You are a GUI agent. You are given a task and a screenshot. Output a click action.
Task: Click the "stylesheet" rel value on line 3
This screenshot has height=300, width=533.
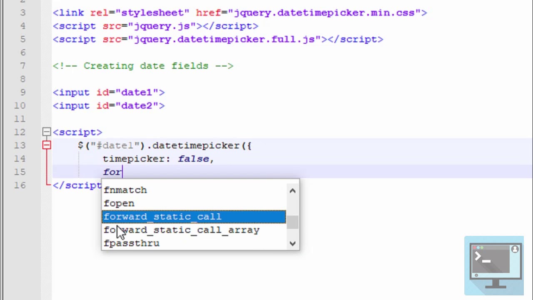[x=153, y=12]
